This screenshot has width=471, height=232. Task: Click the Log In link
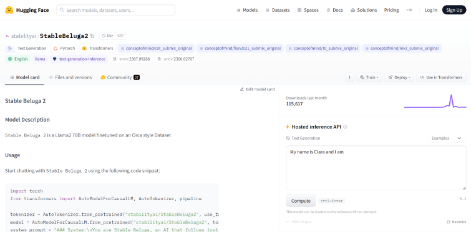pos(430,10)
